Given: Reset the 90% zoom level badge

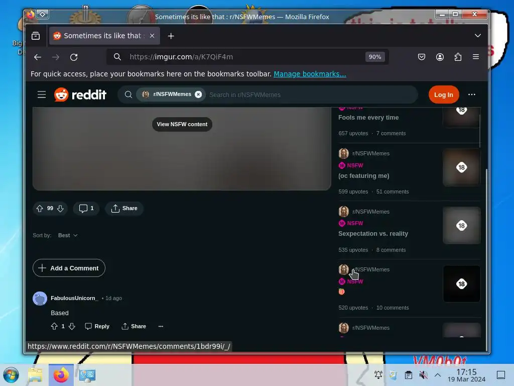Looking at the screenshot, I should (x=374, y=57).
